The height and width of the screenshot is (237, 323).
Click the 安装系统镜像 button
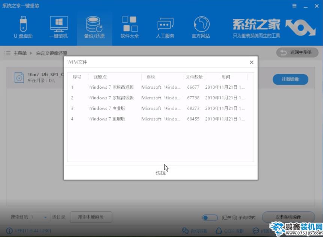coord(288,217)
